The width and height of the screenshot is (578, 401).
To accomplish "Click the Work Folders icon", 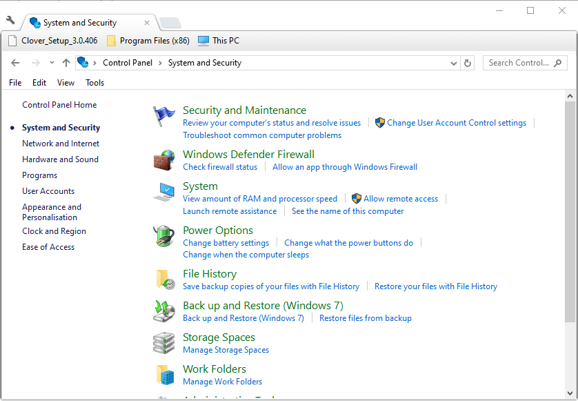I will [x=164, y=375].
